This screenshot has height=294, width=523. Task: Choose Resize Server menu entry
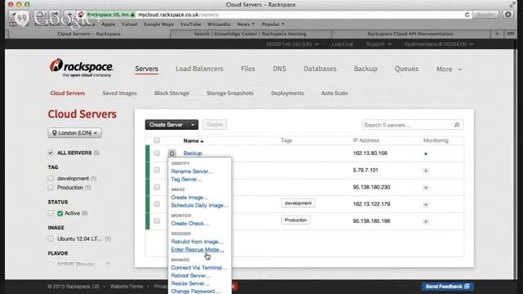pos(190,283)
